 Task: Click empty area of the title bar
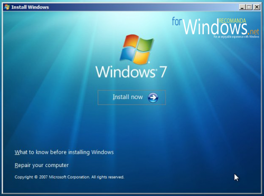(x=141, y=7)
